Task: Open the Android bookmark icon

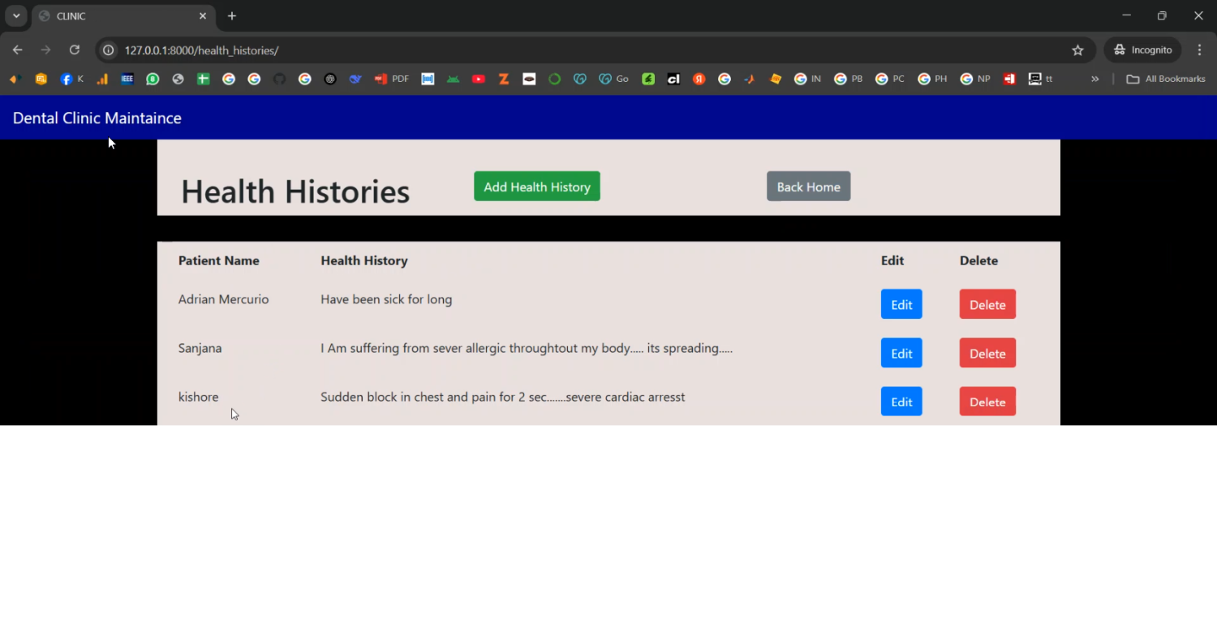Action: coord(453,79)
